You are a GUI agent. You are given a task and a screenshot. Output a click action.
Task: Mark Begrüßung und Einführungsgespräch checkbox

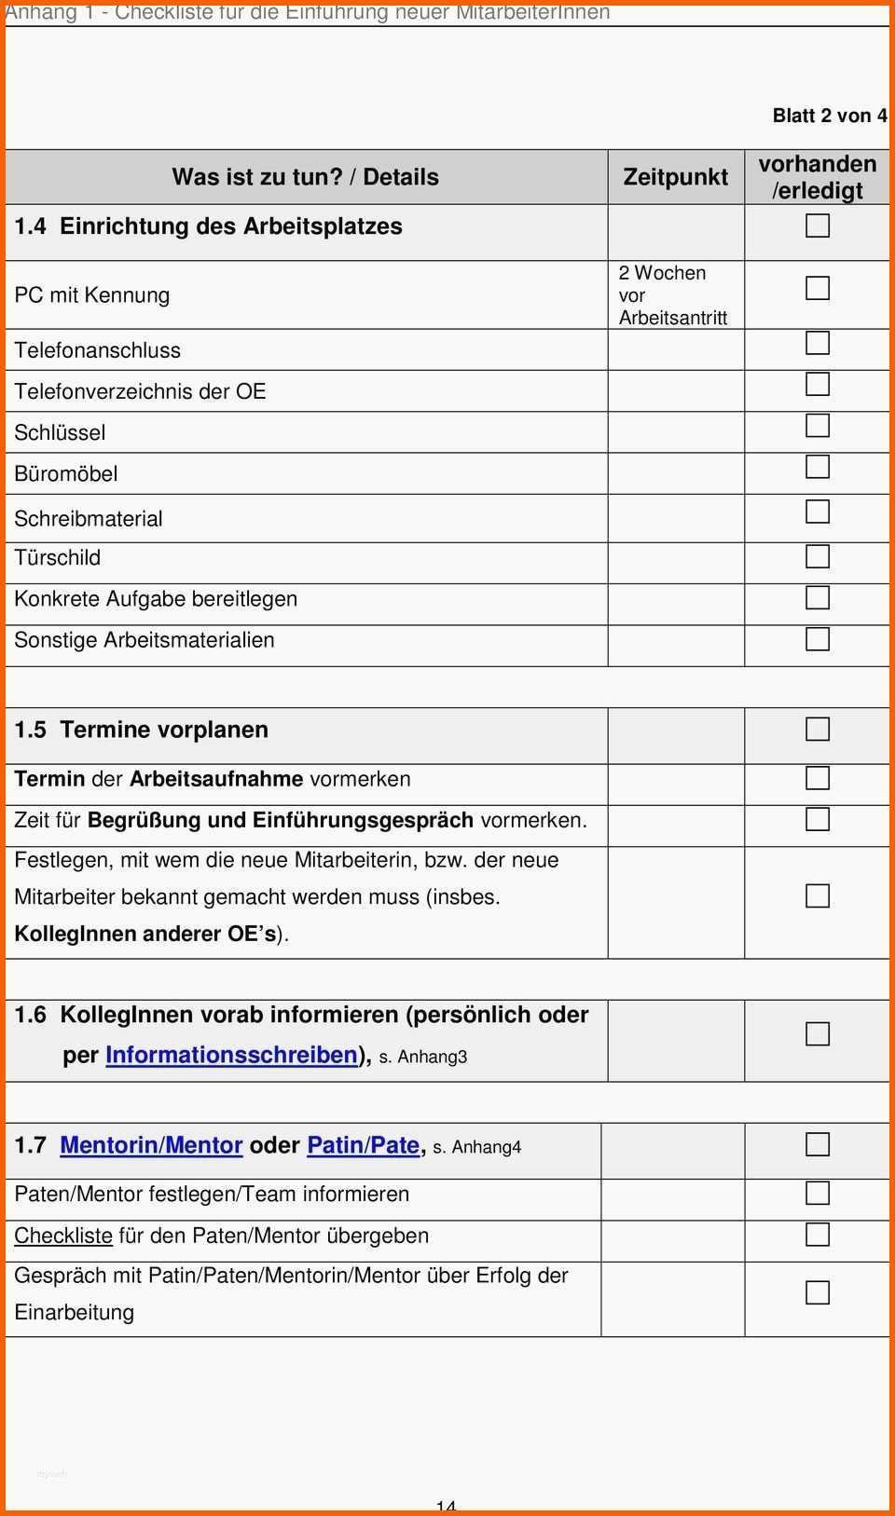pos(818,819)
